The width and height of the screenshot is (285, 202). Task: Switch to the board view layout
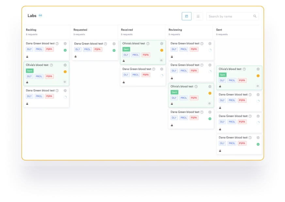(x=186, y=16)
